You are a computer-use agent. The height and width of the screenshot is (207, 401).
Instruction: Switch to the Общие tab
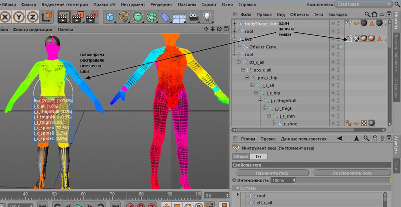point(241,157)
